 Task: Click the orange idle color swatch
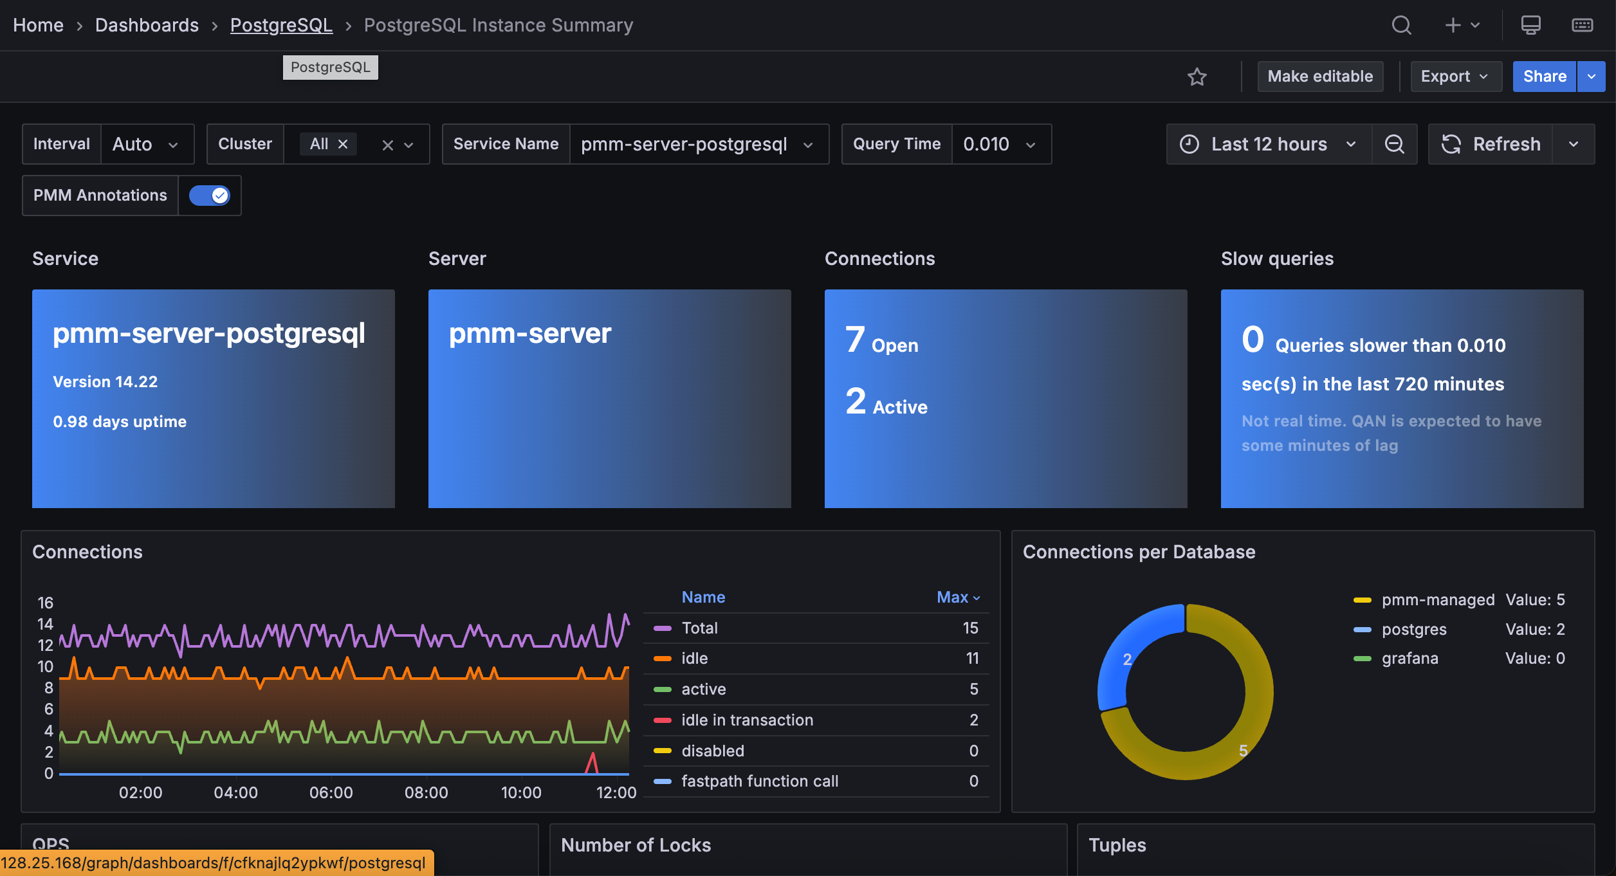(x=663, y=659)
